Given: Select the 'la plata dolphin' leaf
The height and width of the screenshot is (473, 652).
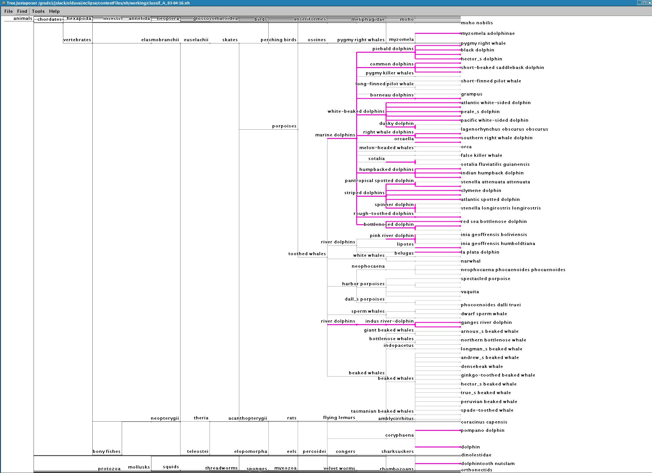Looking at the screenshot, I should click(x=480, y=252).
